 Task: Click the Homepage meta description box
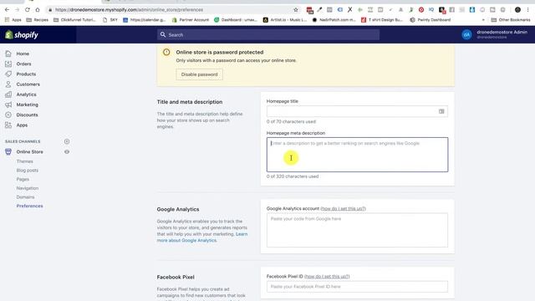357,155
